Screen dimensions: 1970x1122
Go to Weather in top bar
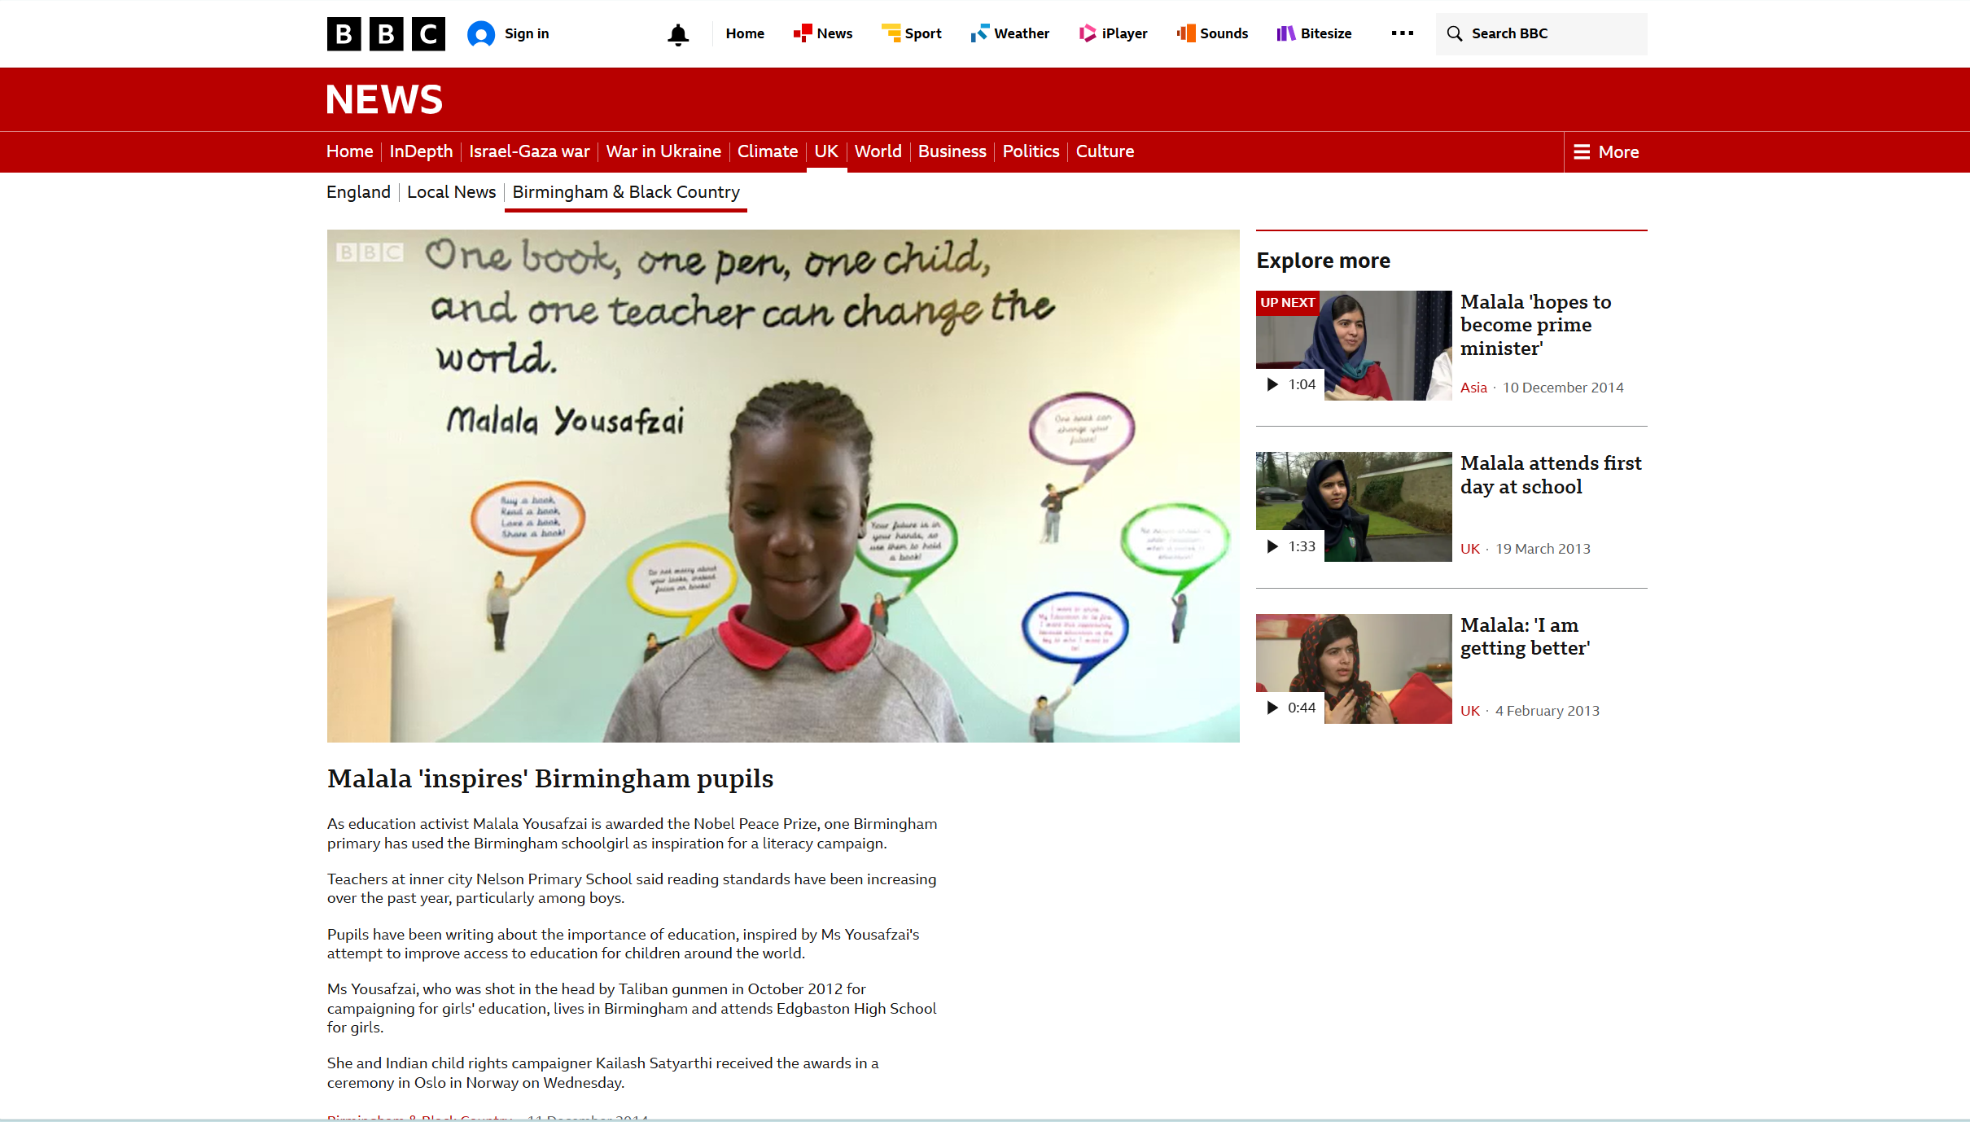coord(1010,33)
